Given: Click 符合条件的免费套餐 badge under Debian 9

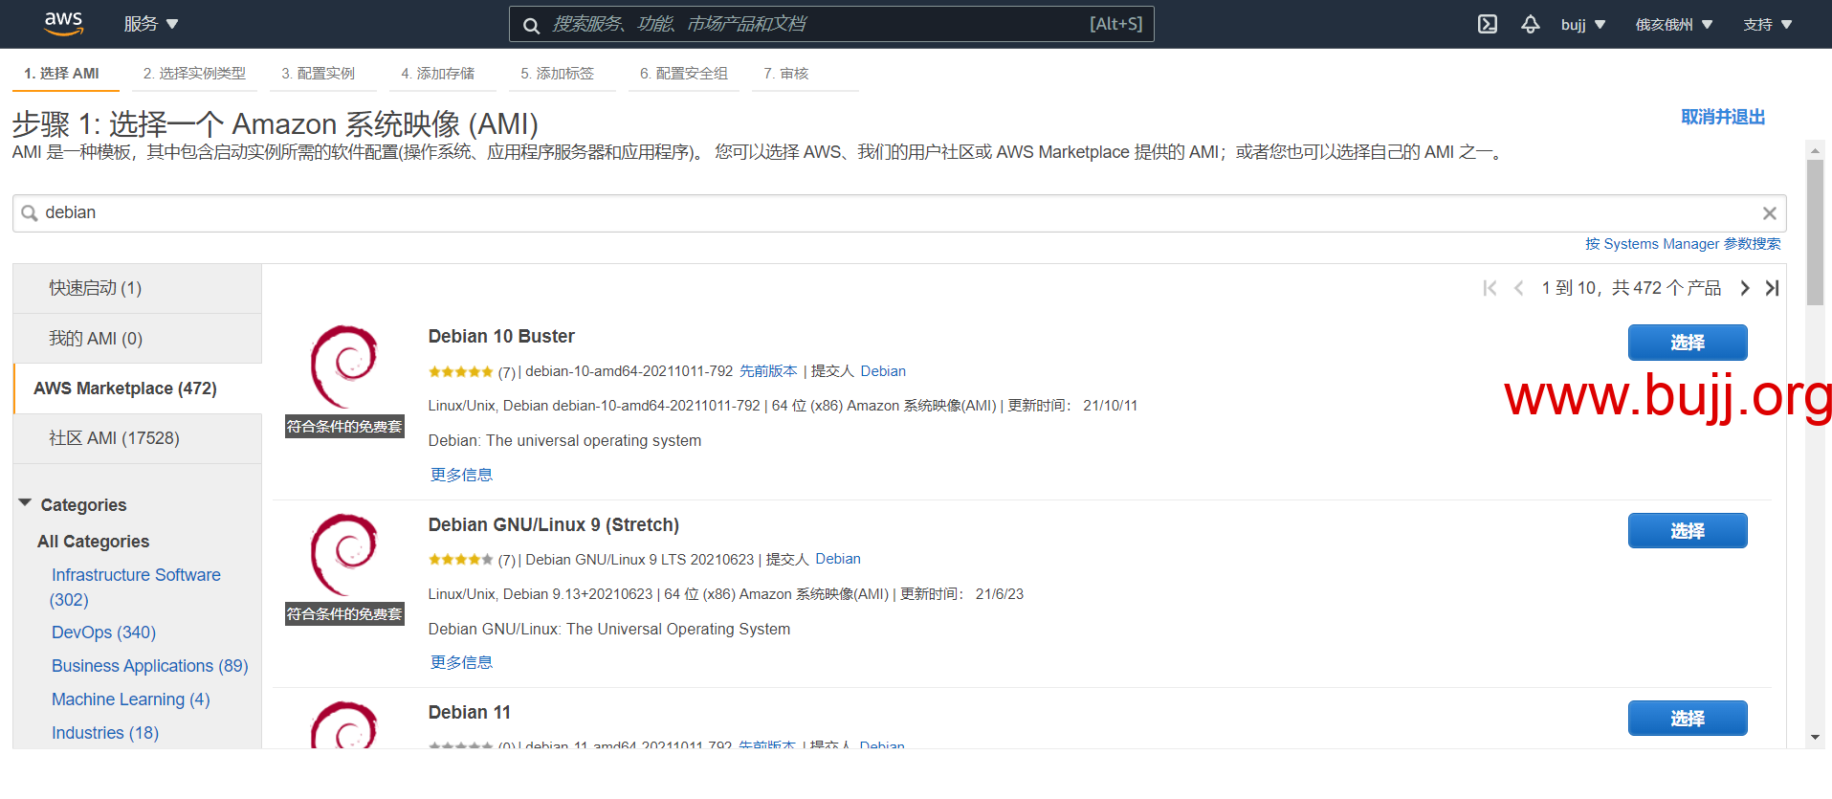Looking at the screenshot, I should [344, 614].
